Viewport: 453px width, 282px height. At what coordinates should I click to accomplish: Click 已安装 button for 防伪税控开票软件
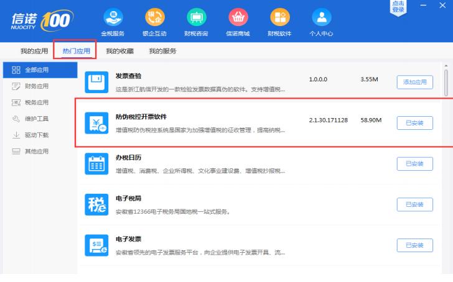click(x=414, y=123)
